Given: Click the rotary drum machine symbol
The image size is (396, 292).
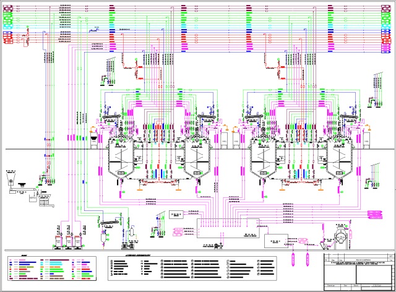Looking at the screenshot, I should tap(341, 238).
